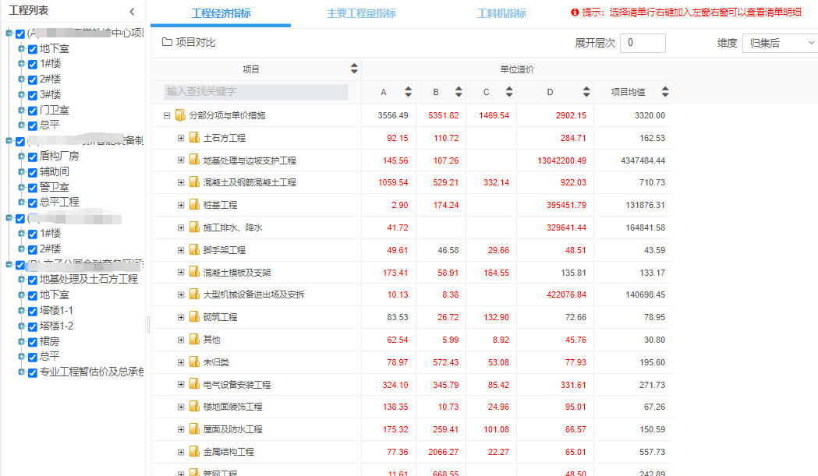Screen dimensions: 818x476
Task: Uncheck the 3#楼 checkbox
Action: pyautogui.click(x=32, y=95)
